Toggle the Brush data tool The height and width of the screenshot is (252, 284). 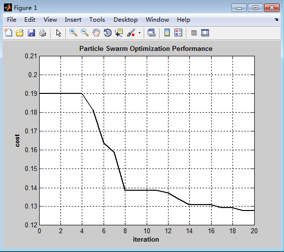tap(131, 33)
